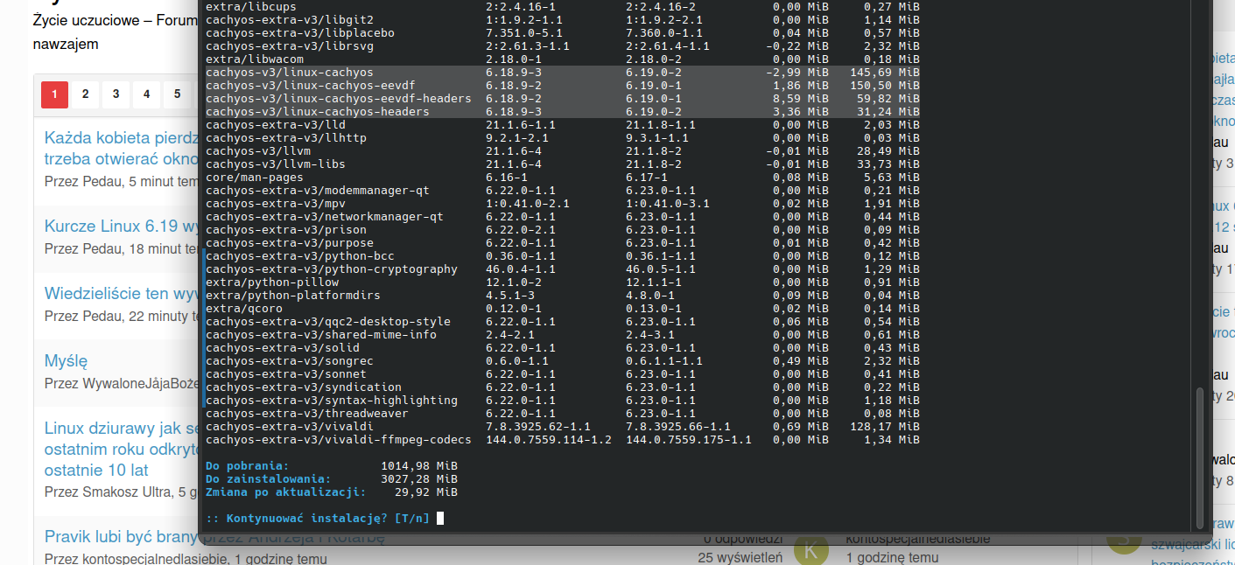Click the 'vivaldi-ffmpeg-codecs' package row

[x=563, y=440]
